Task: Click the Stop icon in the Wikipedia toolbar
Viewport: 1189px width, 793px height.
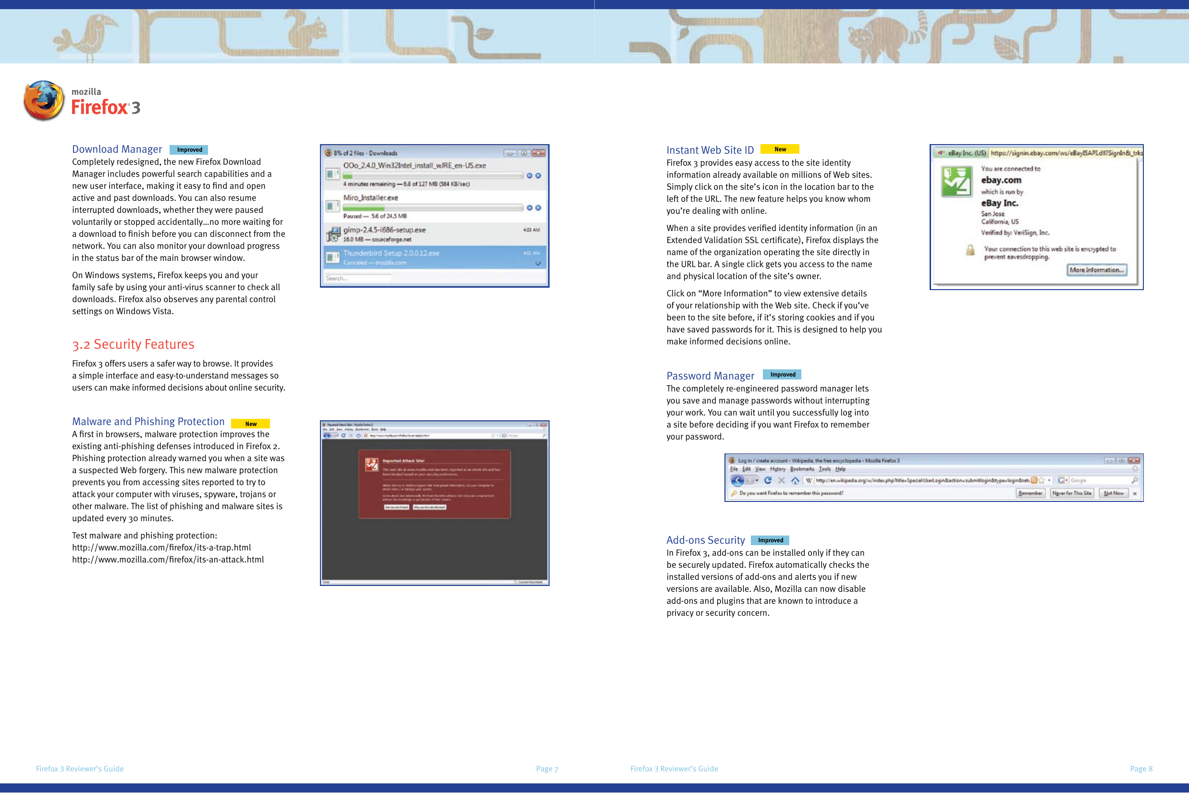Action: [x=781, y=480]
